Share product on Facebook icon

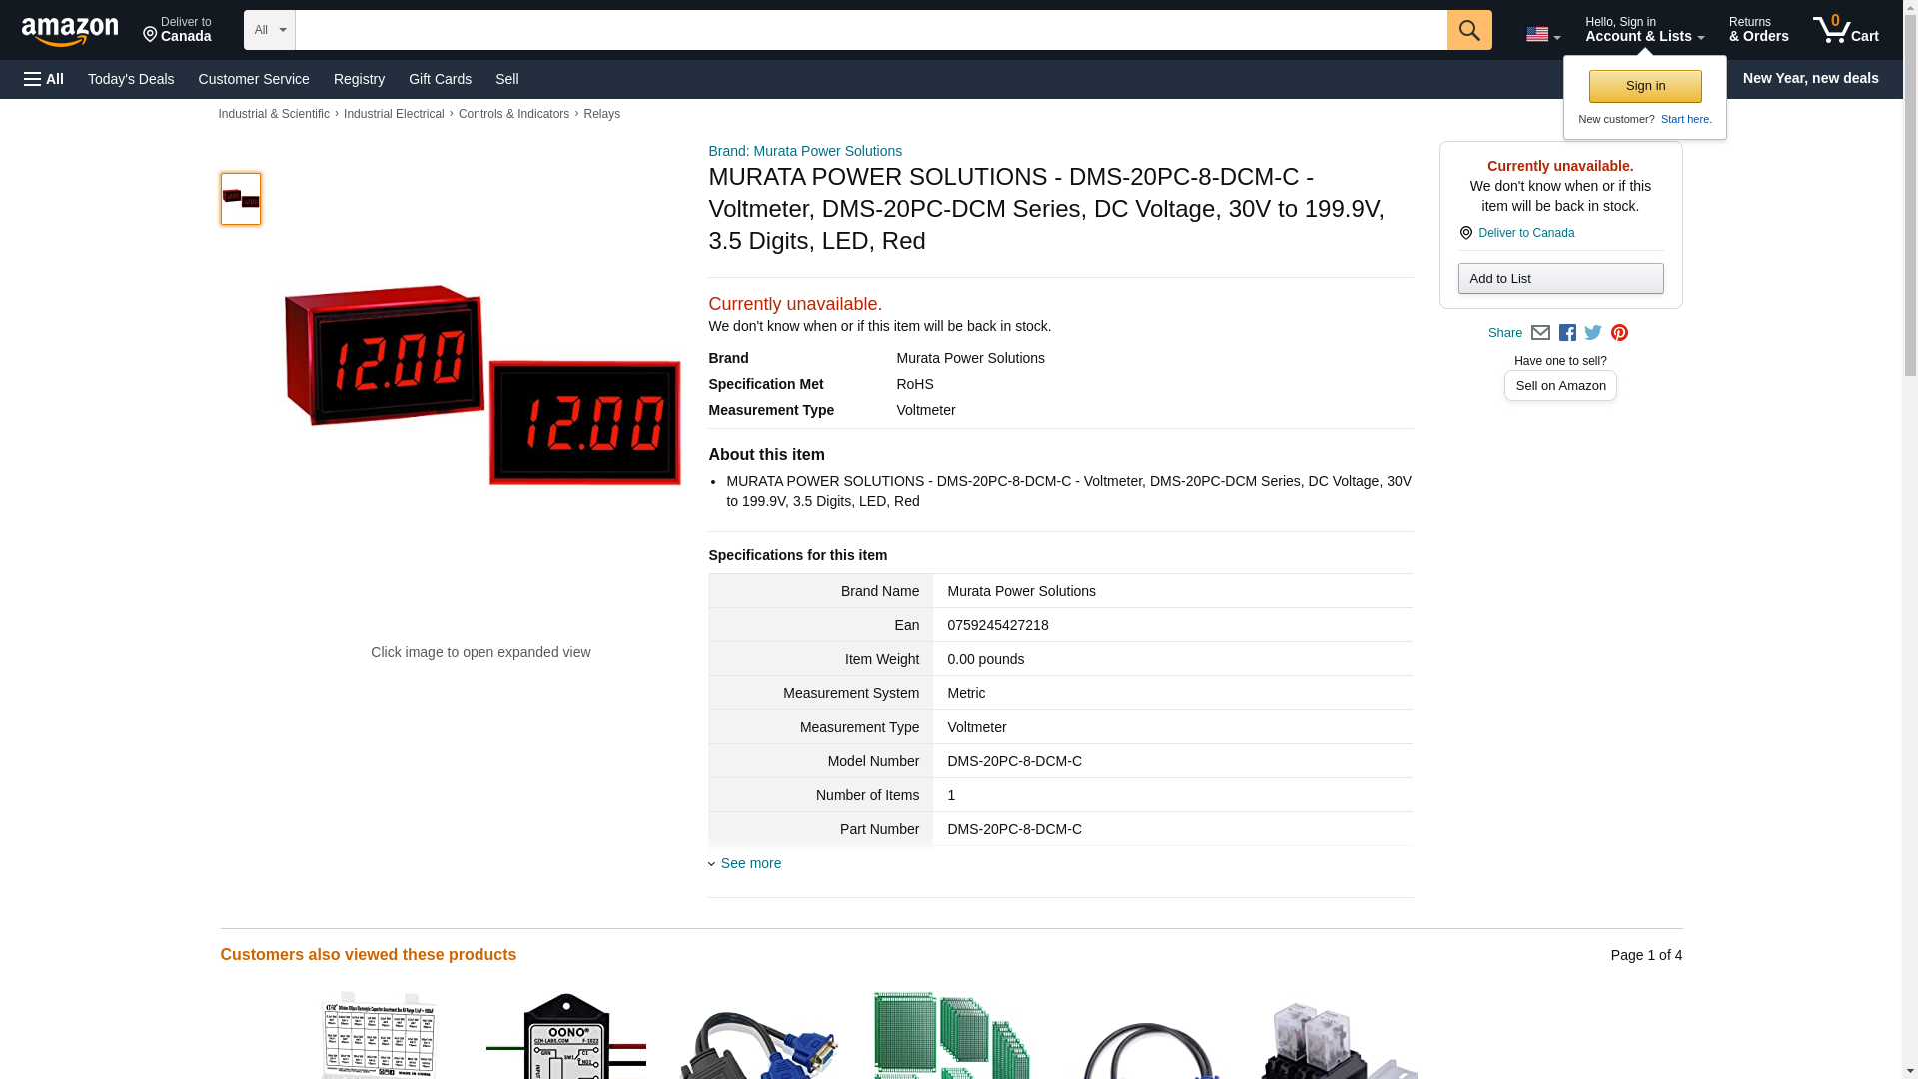coord(1567,333)
